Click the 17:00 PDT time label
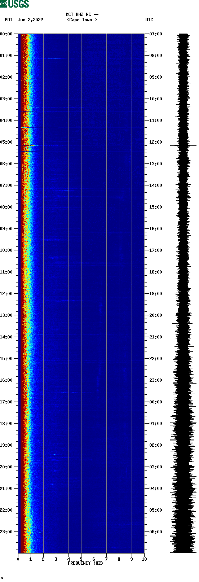 click(x=6, y=402)
